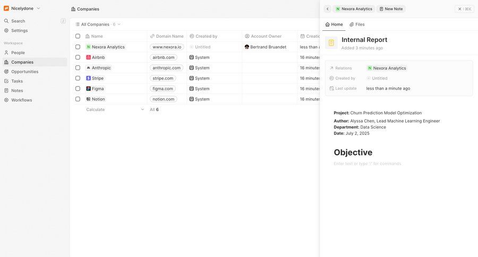Click the www.nexora.io domain link
The width and height of the screenshot is (478, 257).
click(167, 47)
